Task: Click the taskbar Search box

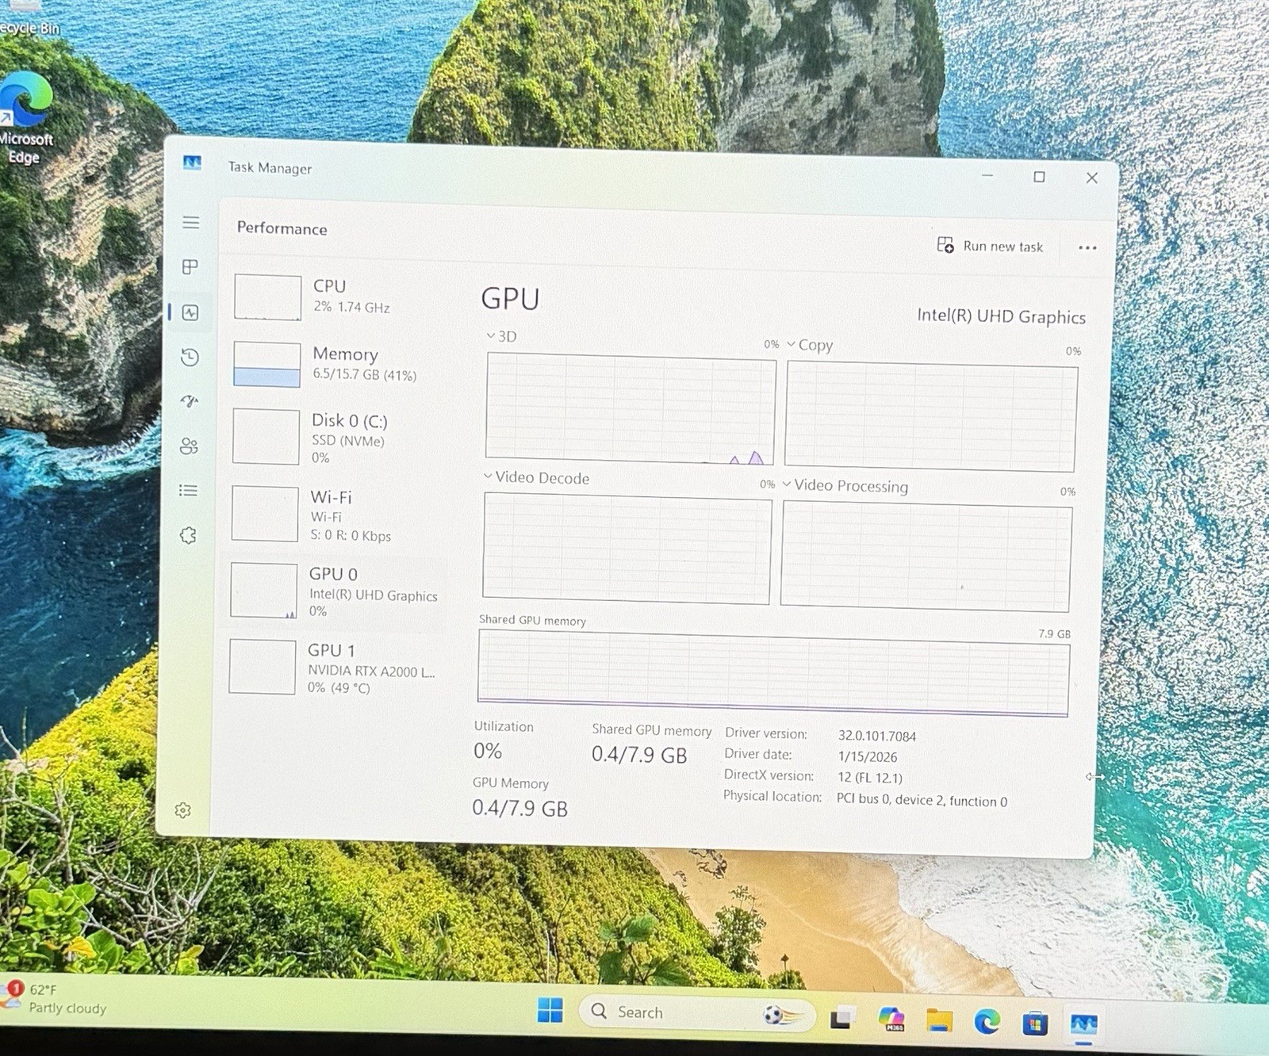Action: click(x=696, y=1012)
